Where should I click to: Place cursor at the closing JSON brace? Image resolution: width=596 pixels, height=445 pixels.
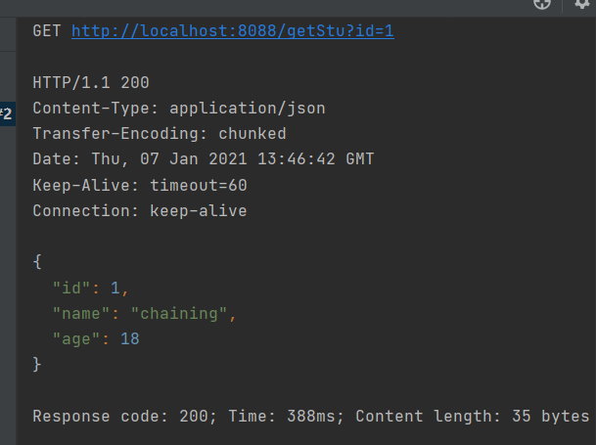[x=37, y=364]
